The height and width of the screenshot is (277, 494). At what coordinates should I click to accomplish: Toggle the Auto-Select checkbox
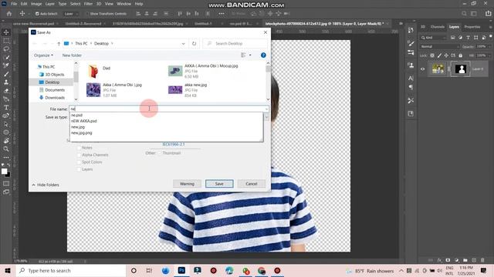tap(37, 14)
